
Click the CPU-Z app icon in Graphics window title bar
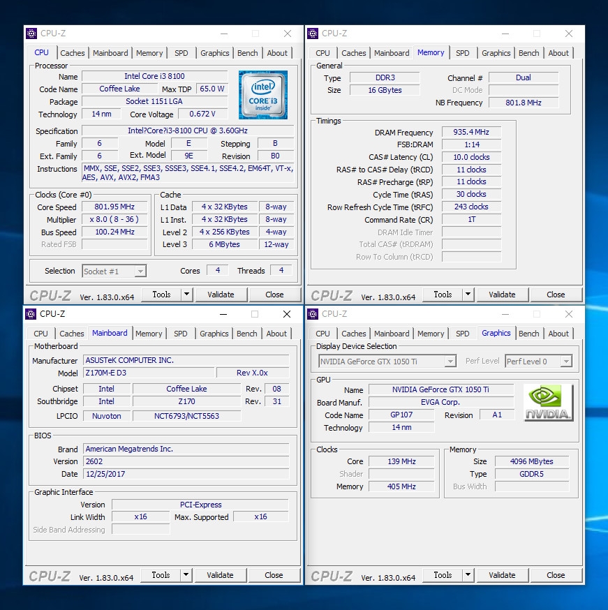coord(313,314)
